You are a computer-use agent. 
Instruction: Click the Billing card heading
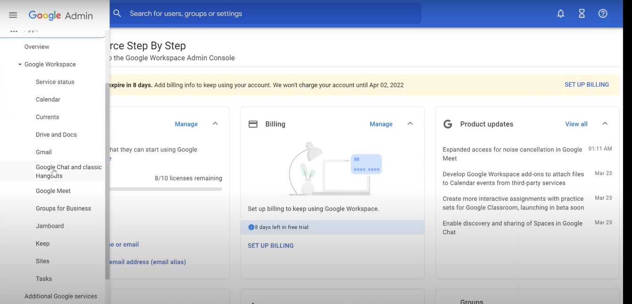[x=275, y=124]
